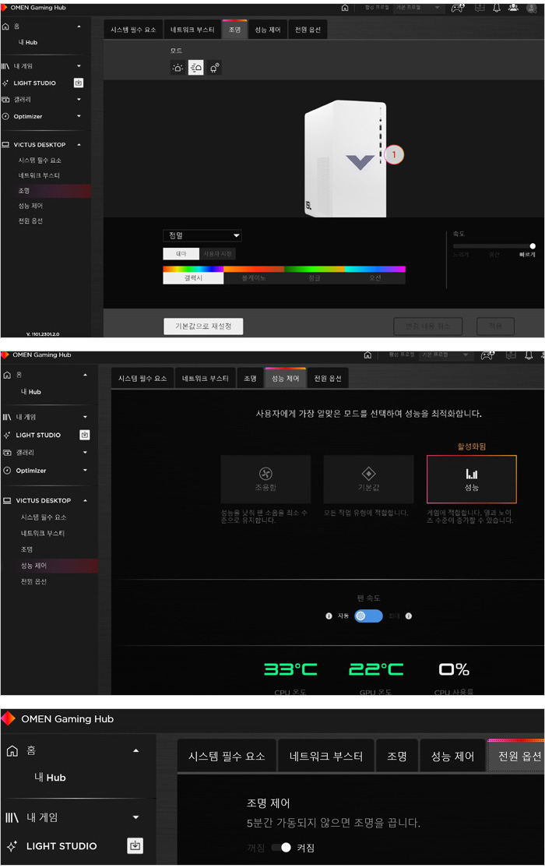Choose the 갤럭시 color theme swatch
The image size is (545, 868).
tap(193, 275)
